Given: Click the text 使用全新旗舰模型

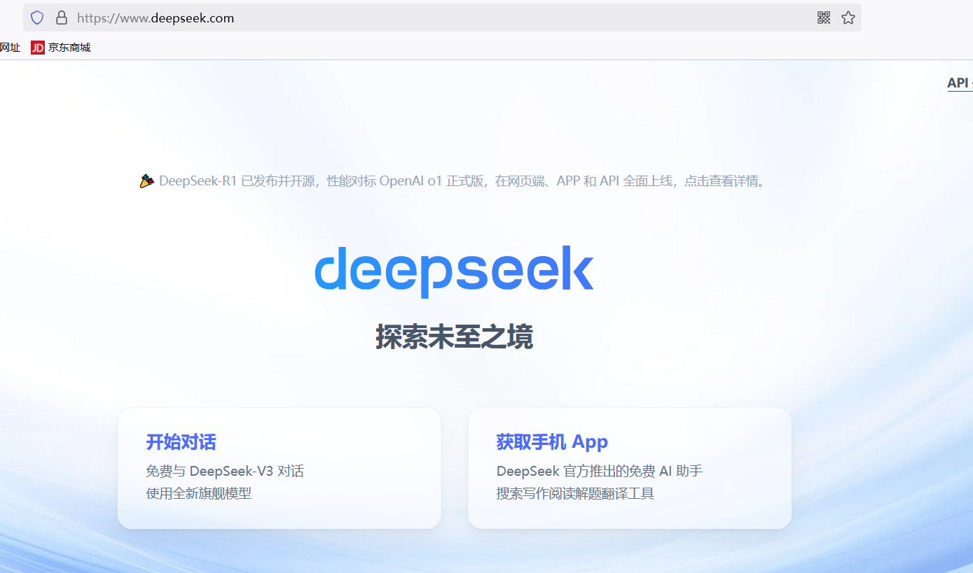Looking at the screenshot, I should pos(198,493).
